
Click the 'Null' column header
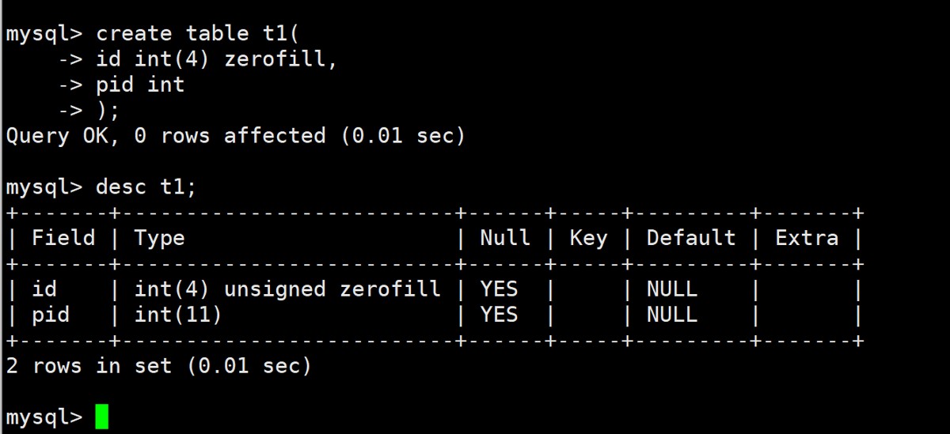[x=505, y=238]
